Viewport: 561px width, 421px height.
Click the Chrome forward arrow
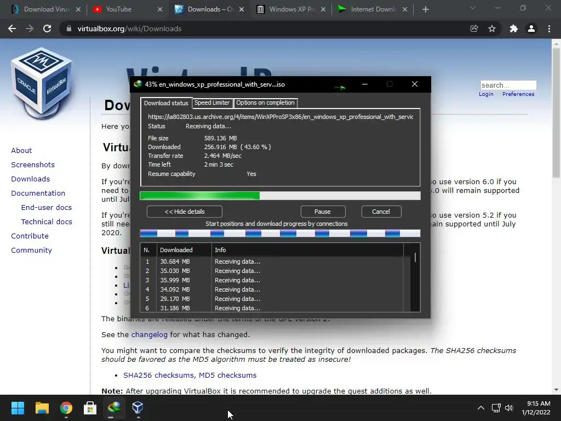coord(30,29)
